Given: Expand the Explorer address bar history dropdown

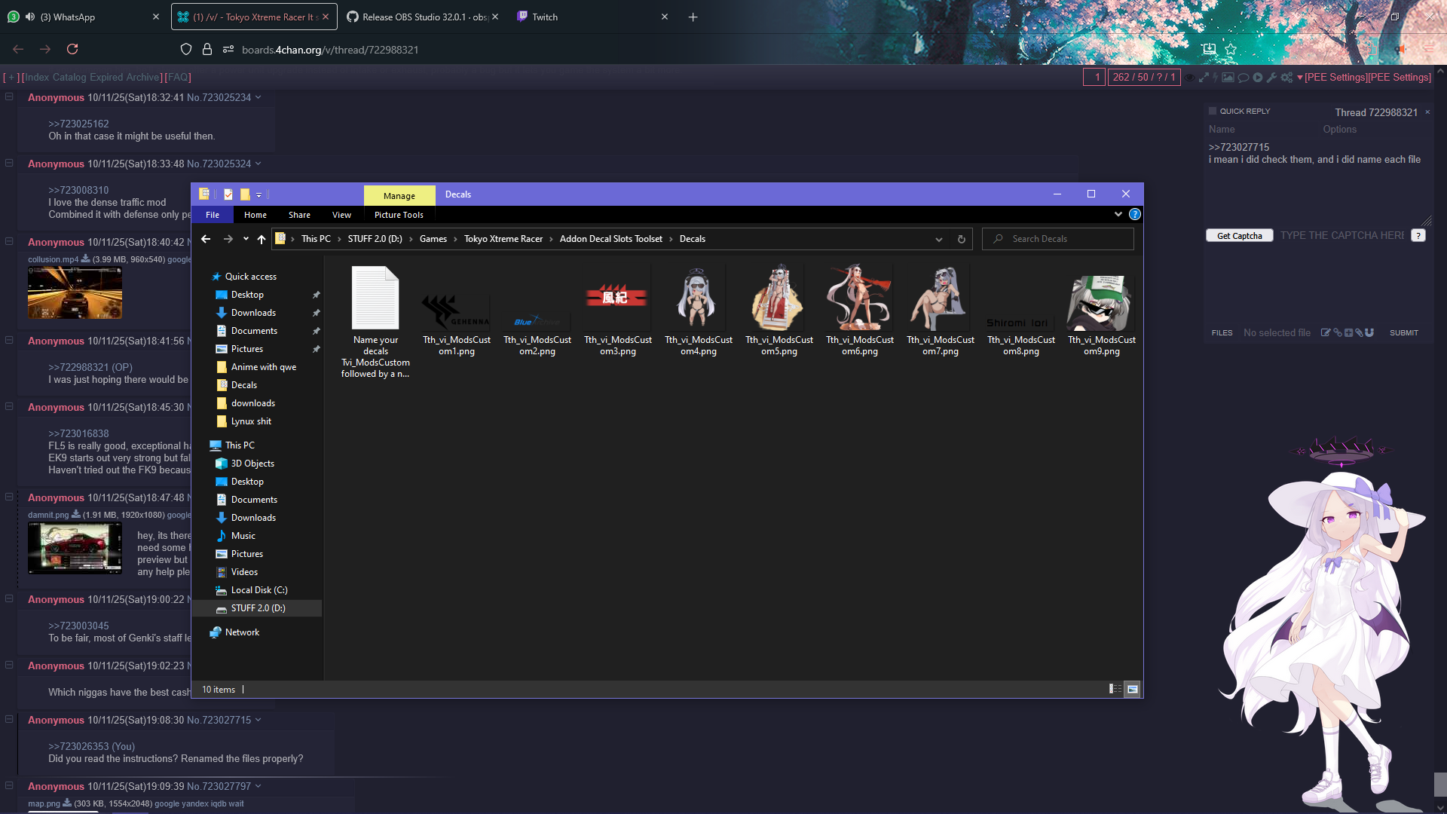Looking at the screenshot, I should coord(938,239).
